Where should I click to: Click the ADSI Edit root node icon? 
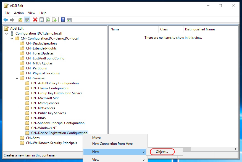[6, 28]
